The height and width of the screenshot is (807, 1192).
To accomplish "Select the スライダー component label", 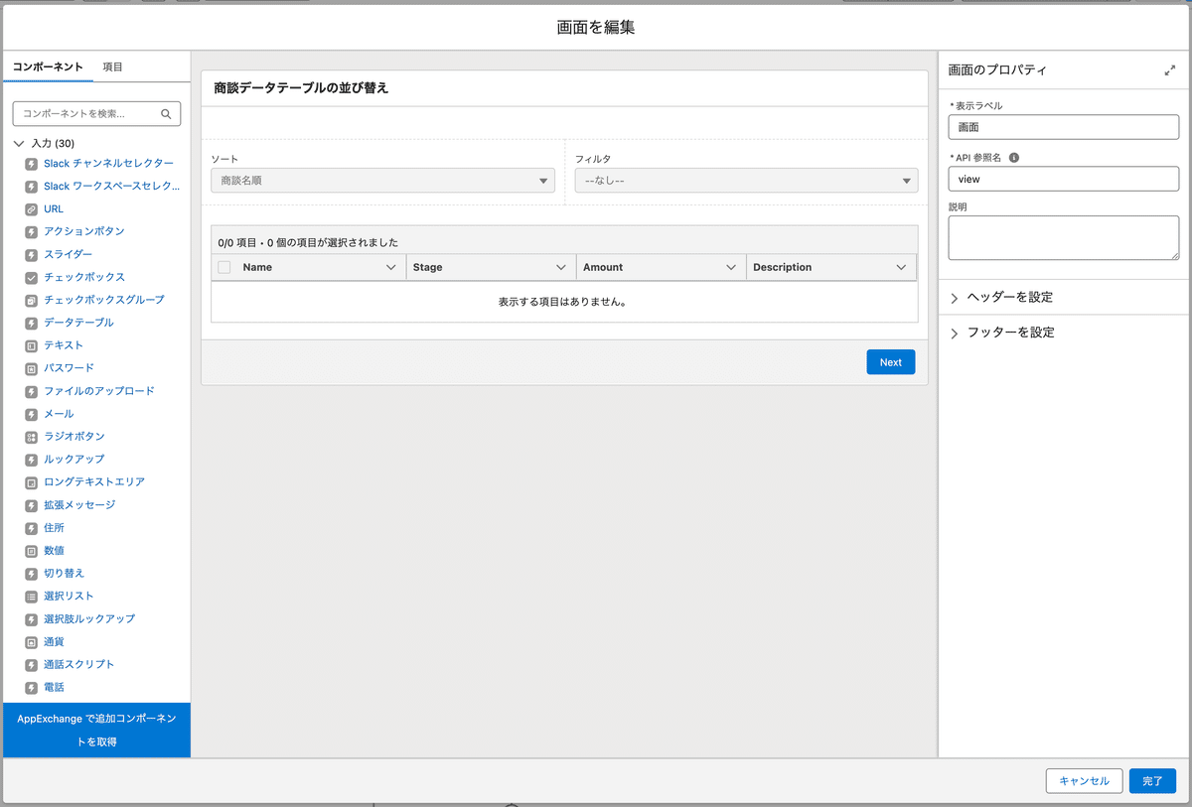I will [68, 254].
